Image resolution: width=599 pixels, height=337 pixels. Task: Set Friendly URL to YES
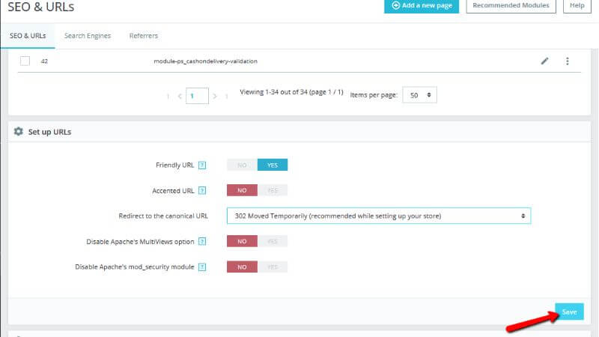pos(273,165)
